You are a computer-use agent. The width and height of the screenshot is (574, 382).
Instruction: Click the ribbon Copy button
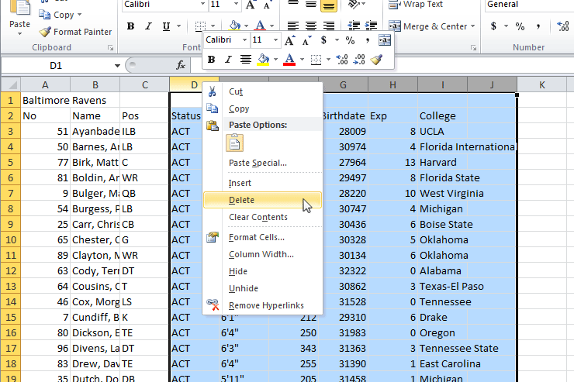pyautogui.click(x=60, y=15)
